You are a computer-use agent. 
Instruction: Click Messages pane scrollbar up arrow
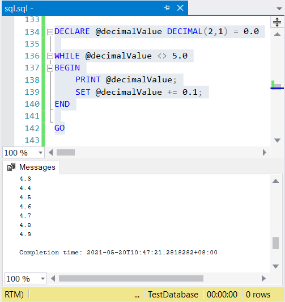pos(275,181)
